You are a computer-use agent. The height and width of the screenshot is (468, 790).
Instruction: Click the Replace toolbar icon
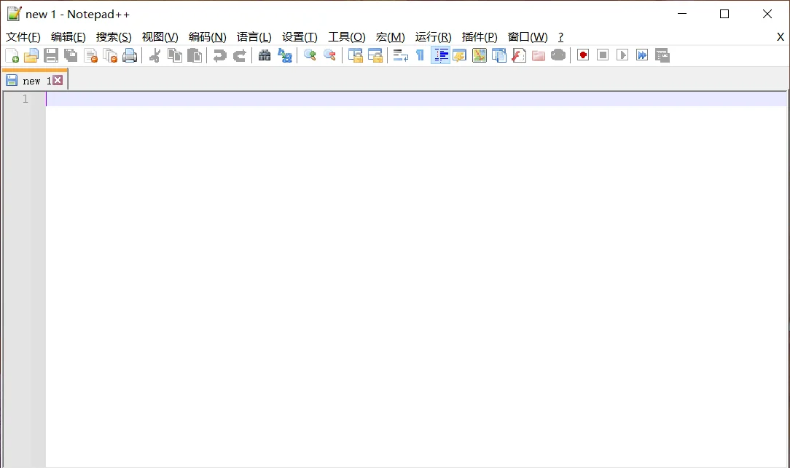click(285, 55)
